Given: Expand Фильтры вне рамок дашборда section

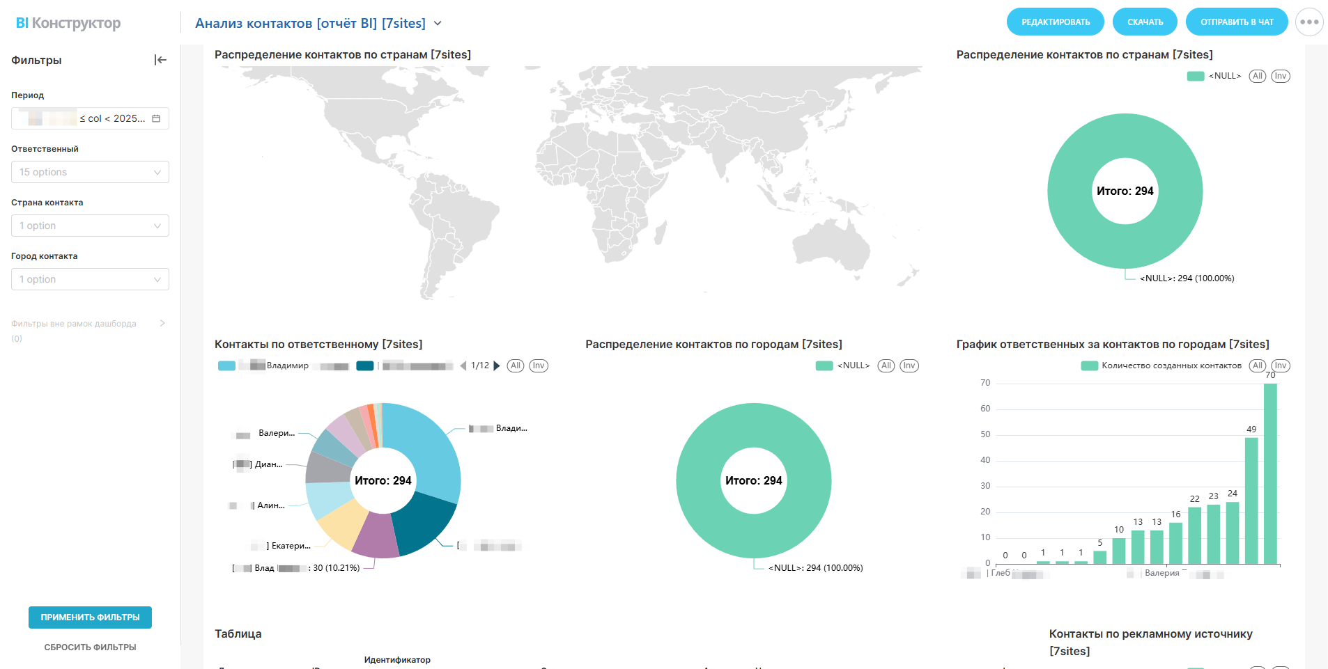Looking at the screenshot, I should (x=162, y=323).
